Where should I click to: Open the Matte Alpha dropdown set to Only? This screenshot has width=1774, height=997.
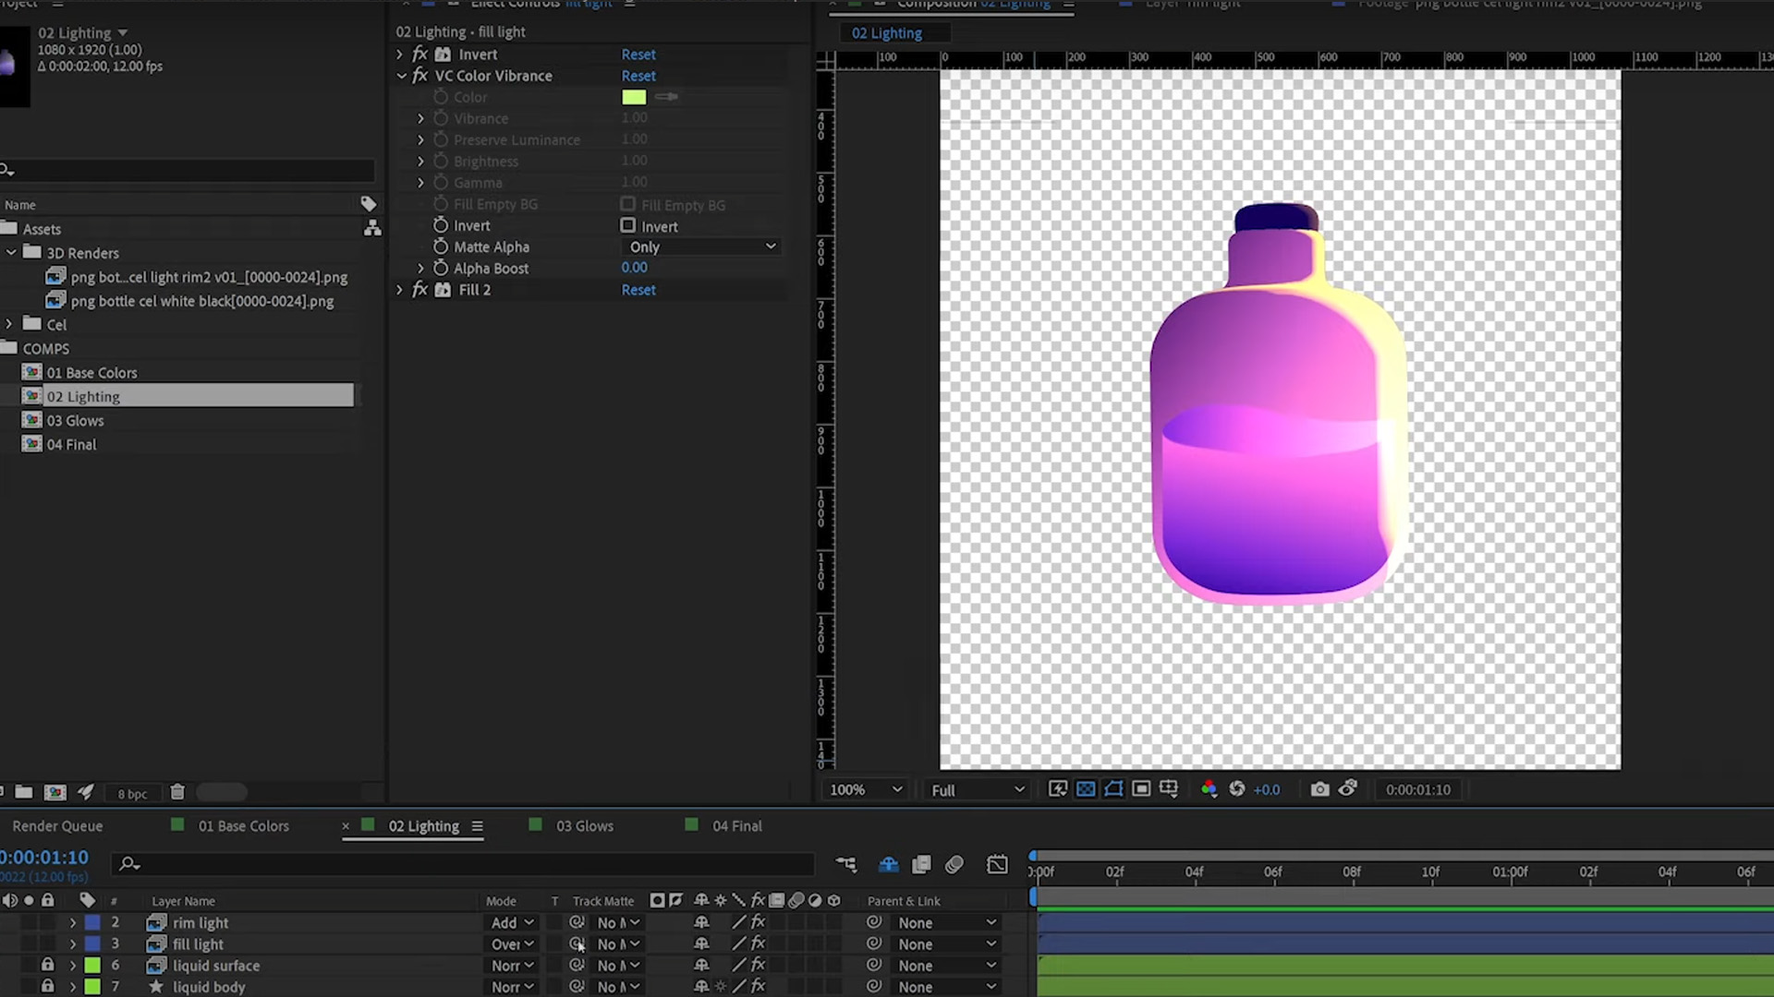(x=702, y=246)
